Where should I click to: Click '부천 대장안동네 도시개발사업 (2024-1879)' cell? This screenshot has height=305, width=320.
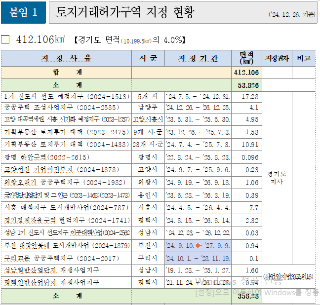(x=66, y=246)
